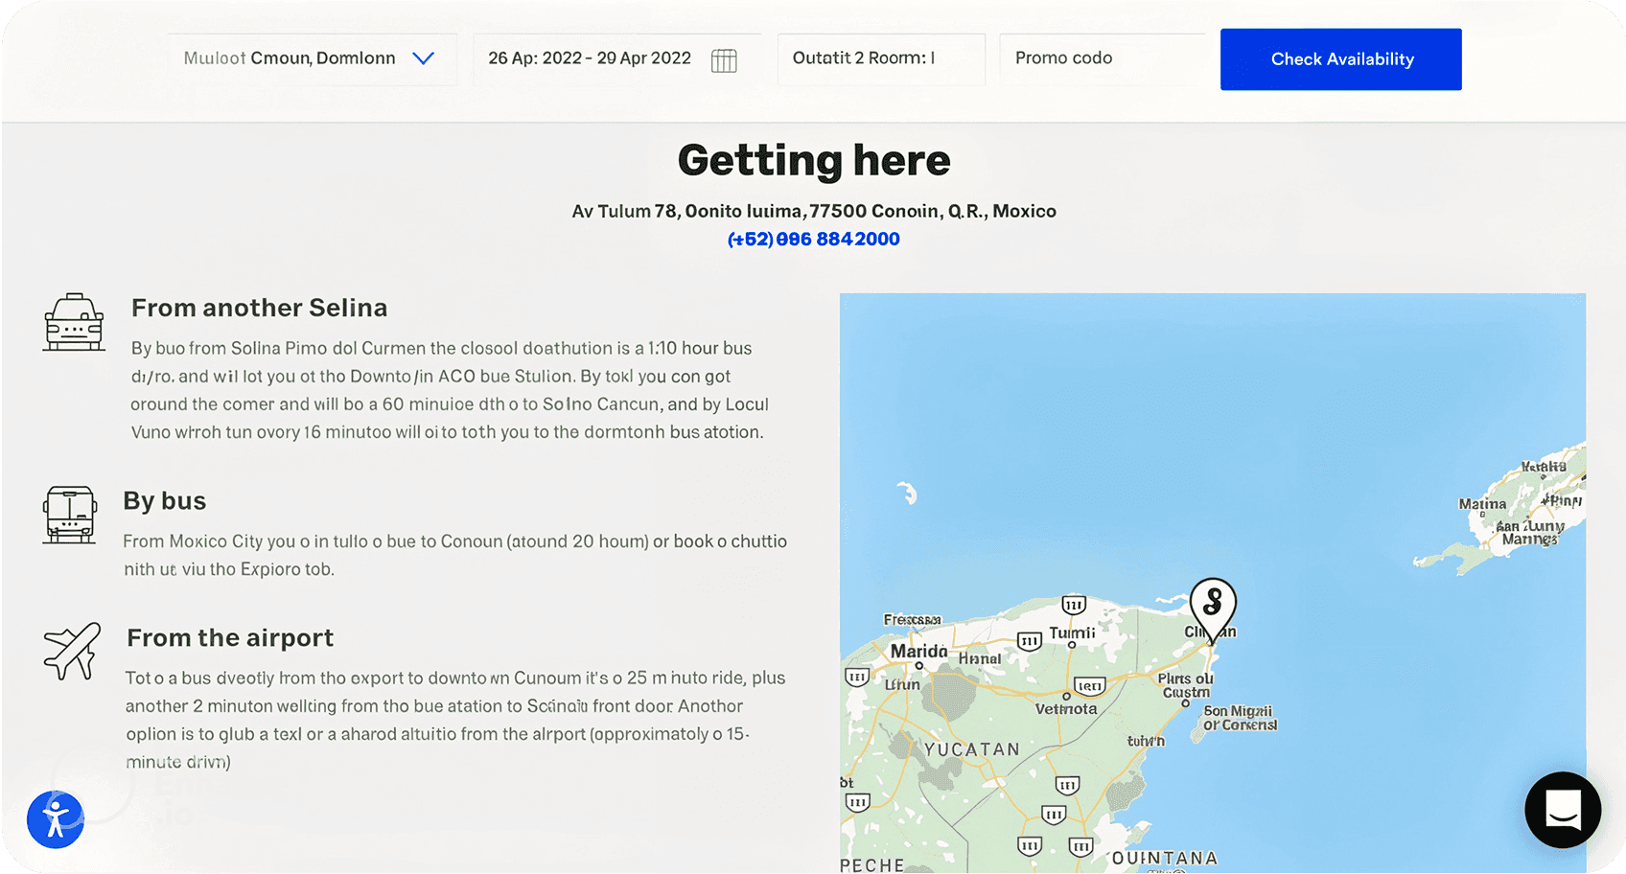Open the chat support bubble
Viewport: 1626px width, 874px height.
tap(1563, 810)
